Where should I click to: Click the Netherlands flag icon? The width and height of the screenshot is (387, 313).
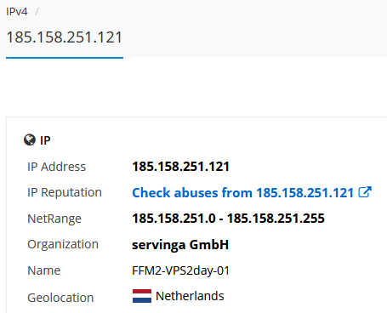[x=142, y=296]
